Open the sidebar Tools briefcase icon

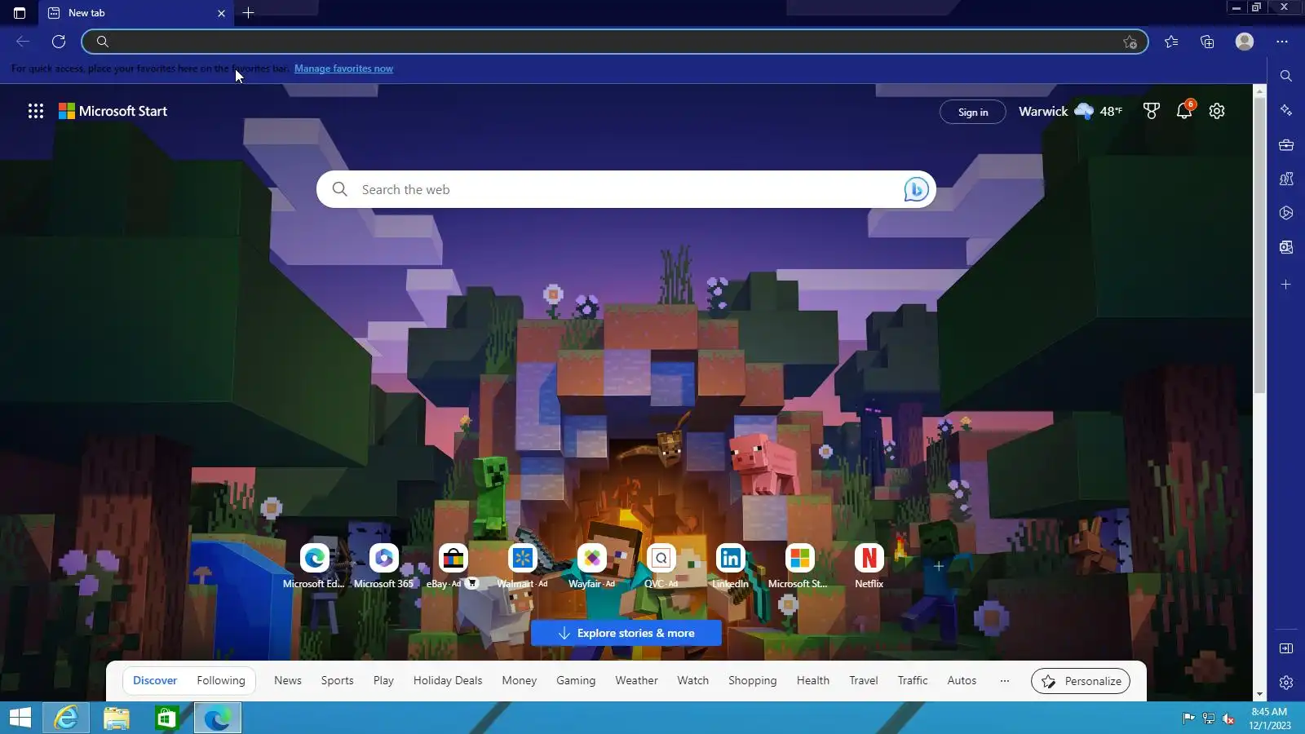point(1286,145)
